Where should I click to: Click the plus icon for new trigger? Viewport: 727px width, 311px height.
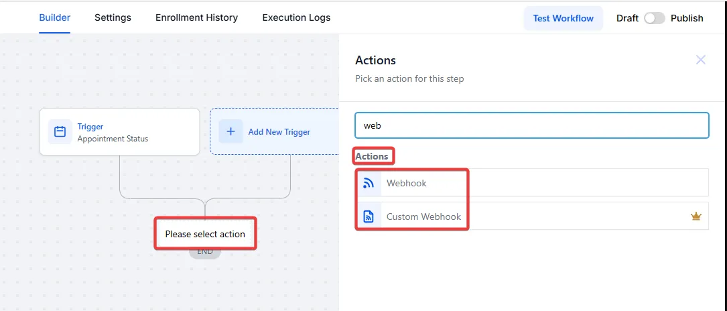[x=230, y=132]
